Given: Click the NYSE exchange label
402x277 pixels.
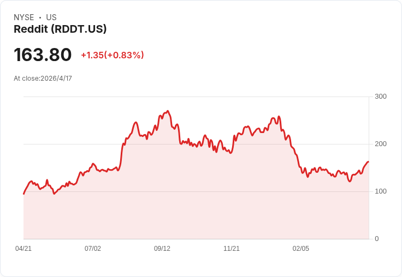Looking at the screenshot, I should tap(23, 17).
